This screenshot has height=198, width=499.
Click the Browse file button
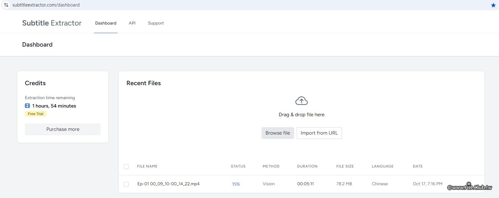pyautogui.click(x=278, y=133)
